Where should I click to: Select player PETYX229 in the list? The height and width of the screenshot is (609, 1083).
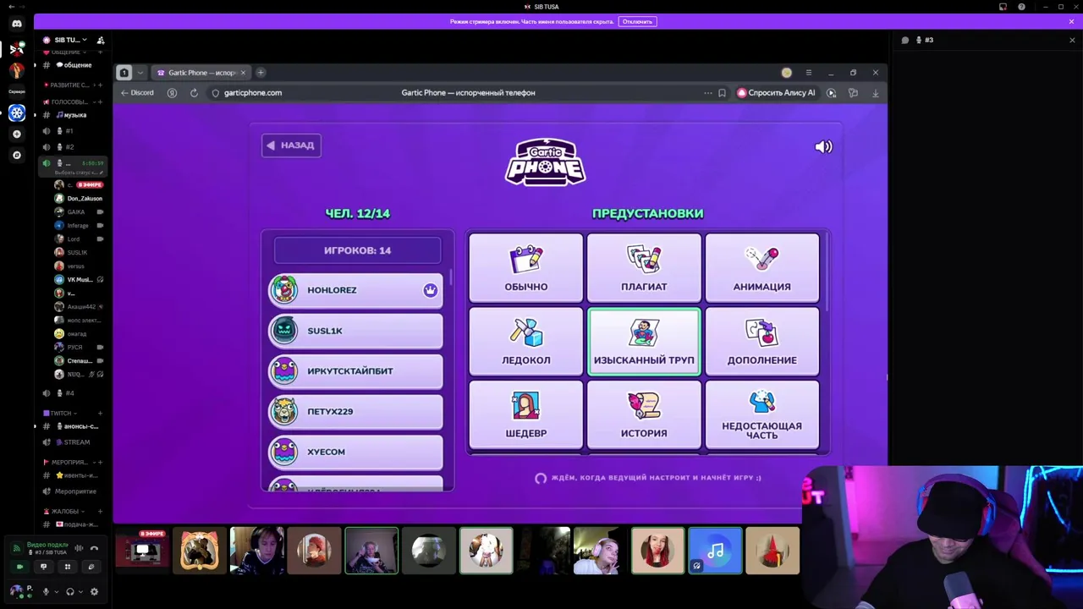(355, 412)
